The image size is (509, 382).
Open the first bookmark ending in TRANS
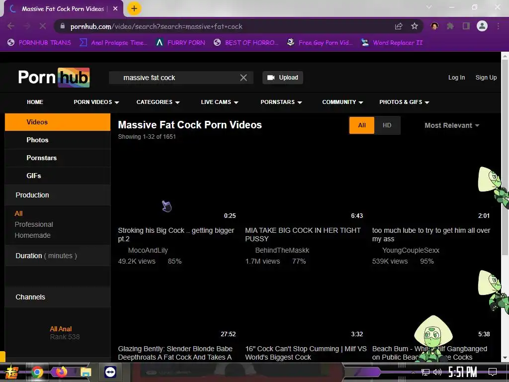(x=39, y=43)
